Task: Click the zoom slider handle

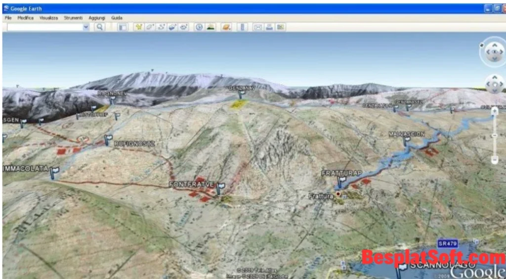Action: (x=495, y=135)
